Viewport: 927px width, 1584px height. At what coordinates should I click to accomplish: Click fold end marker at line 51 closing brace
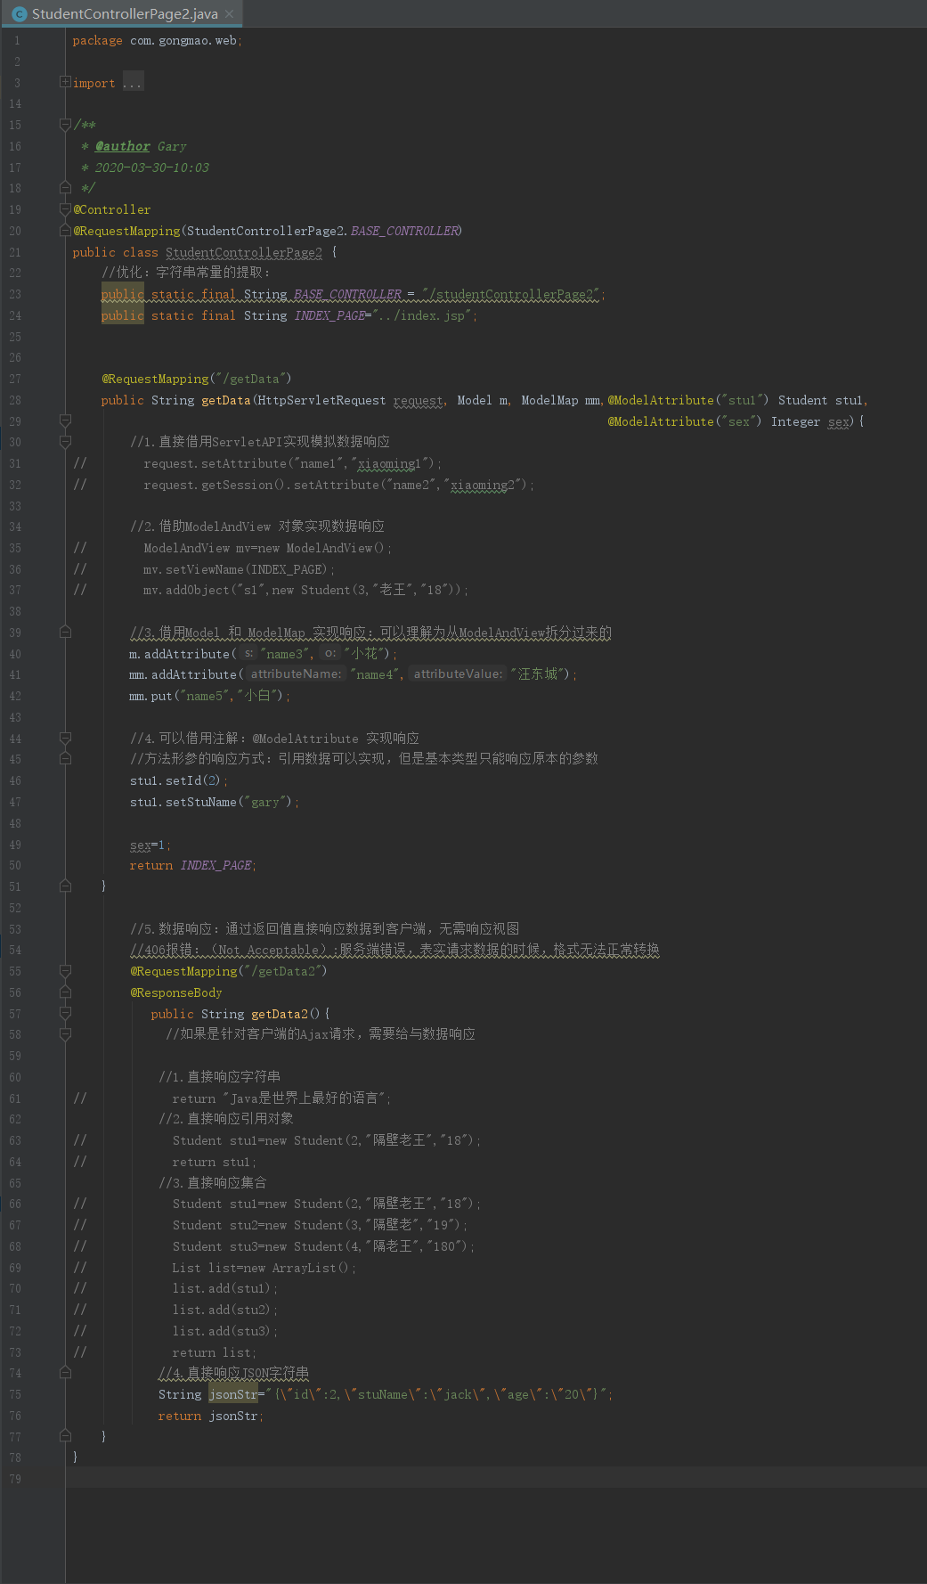65,886
